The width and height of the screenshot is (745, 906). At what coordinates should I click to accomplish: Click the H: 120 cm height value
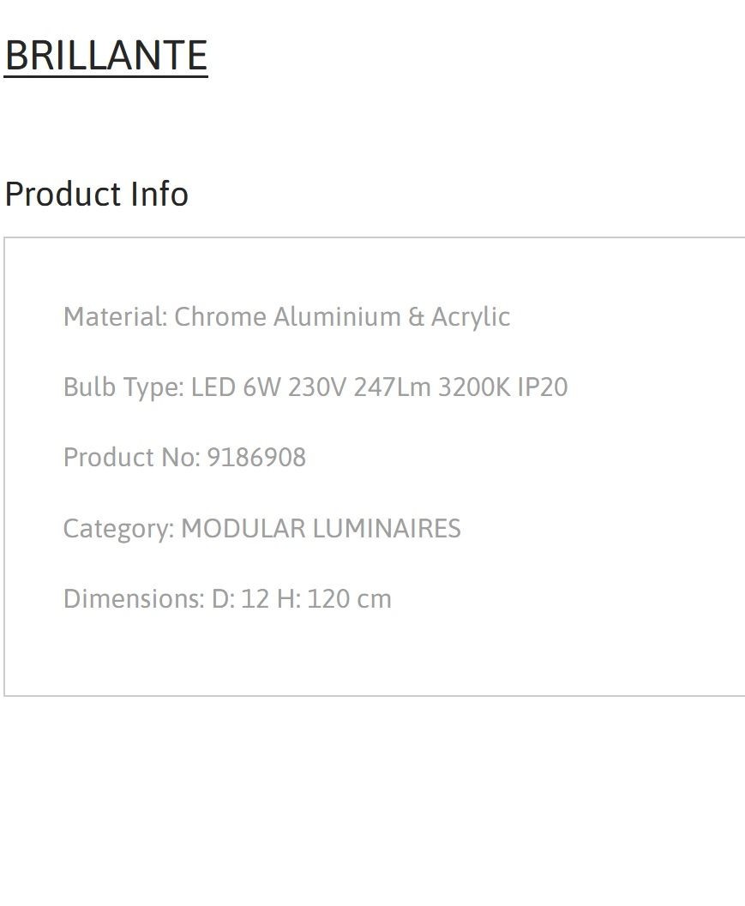(334, 599)
